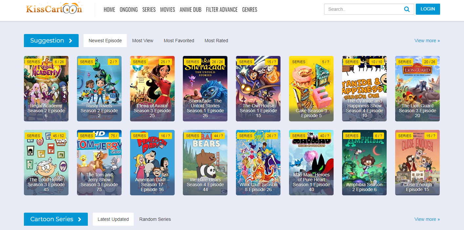Click the Suggestion header arrow
The width and height of the screenshot is (464, 230).
click(x=70, y=41)
